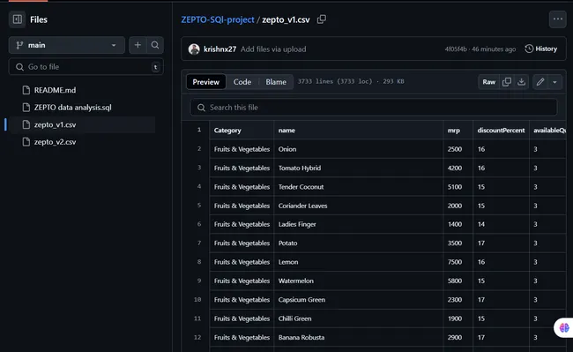The height and width of the screenshot is (352, 573).
Task: Open README.md in the file tree
Action: point(55,90)
